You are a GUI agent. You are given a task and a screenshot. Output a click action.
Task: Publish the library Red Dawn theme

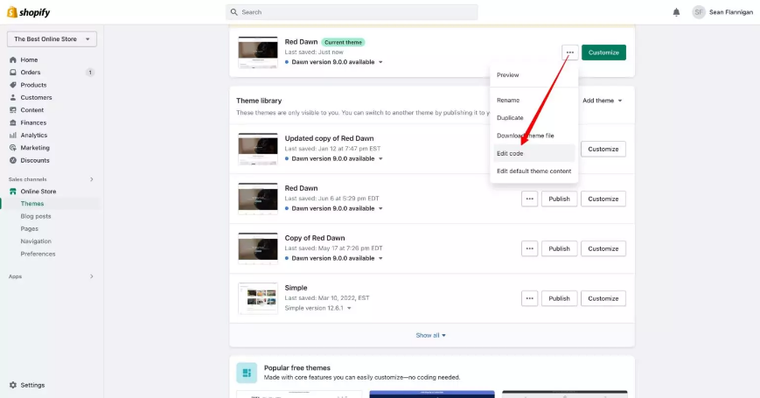point(559,199)
